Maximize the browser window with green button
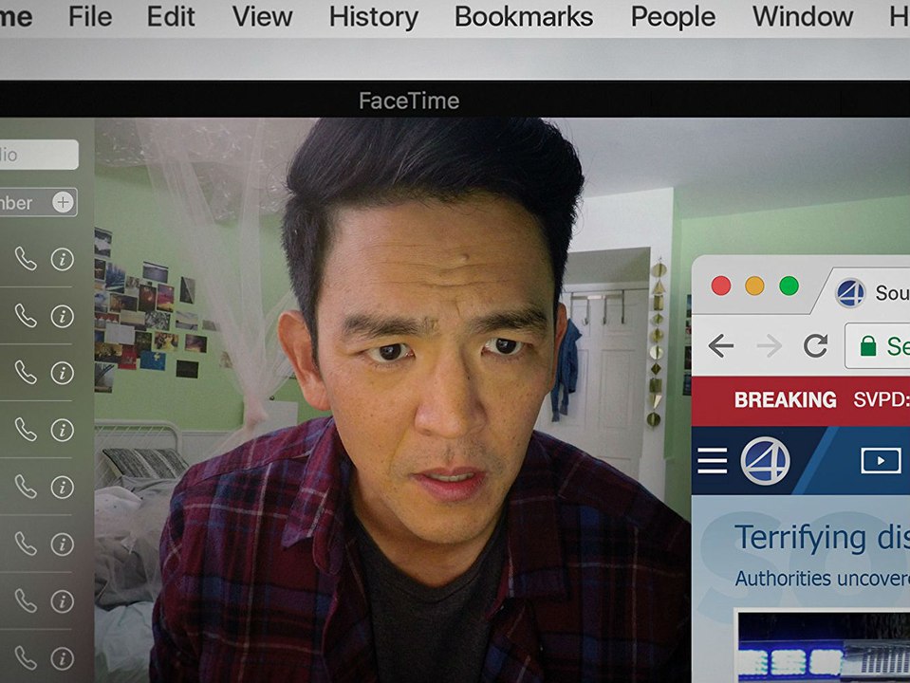The image size is (910, 683). coord(789,286)
